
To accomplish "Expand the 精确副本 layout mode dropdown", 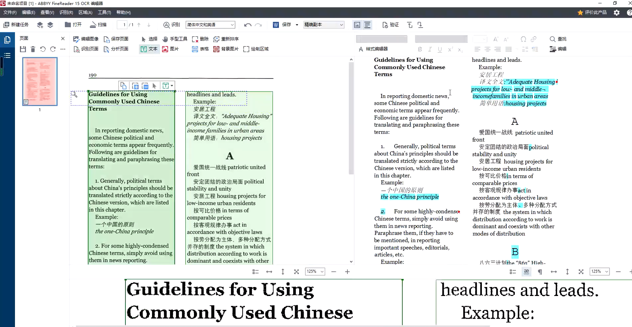I will (x=324, y=25).
